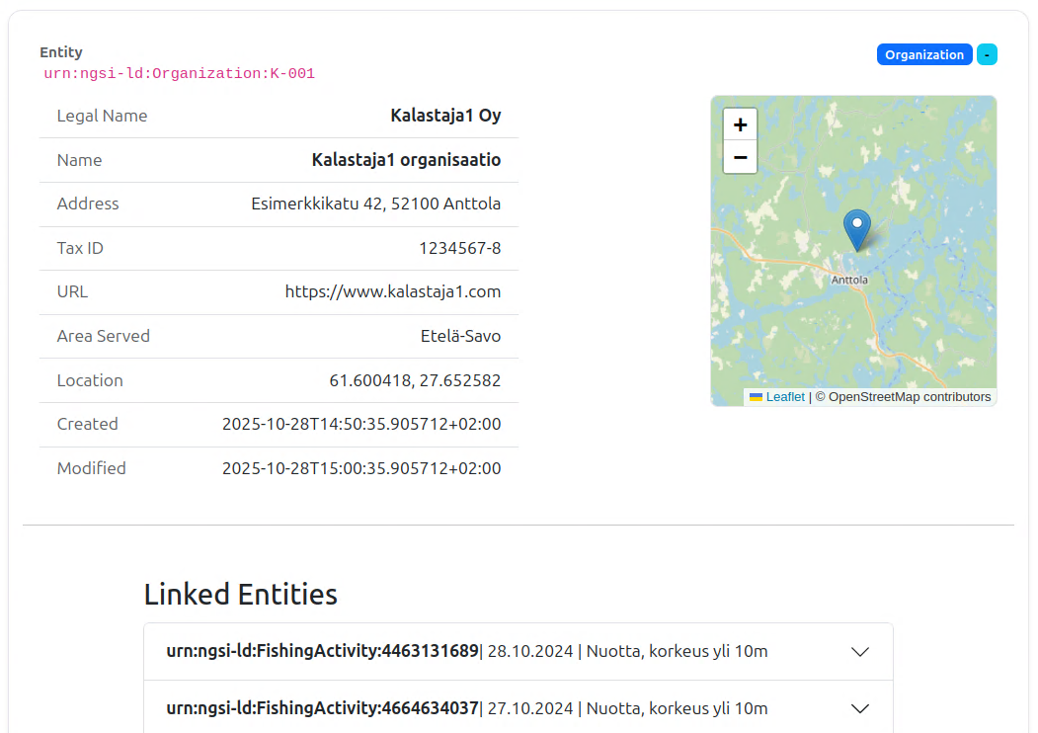Click the Organization type badge
The height and width of the screenshot is (733, 1038).
click(x=923, y=54)
